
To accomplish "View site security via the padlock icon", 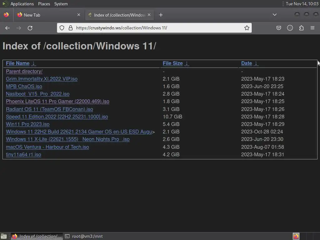I will pyautogui.click(x=71, y=28).
